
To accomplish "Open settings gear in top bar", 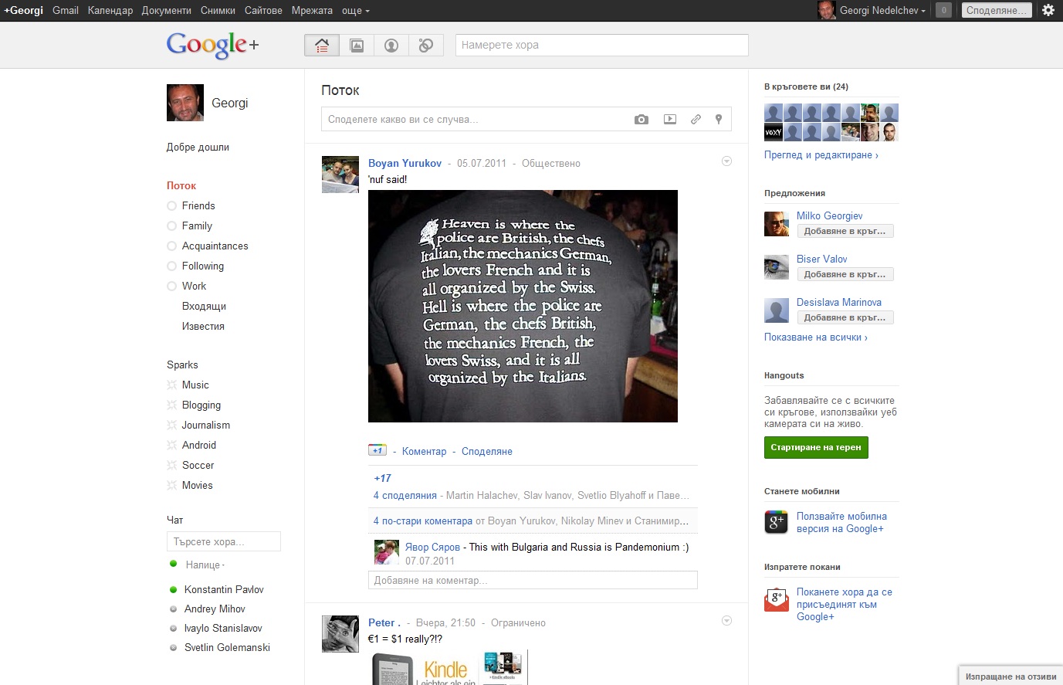I will 1048,10.
